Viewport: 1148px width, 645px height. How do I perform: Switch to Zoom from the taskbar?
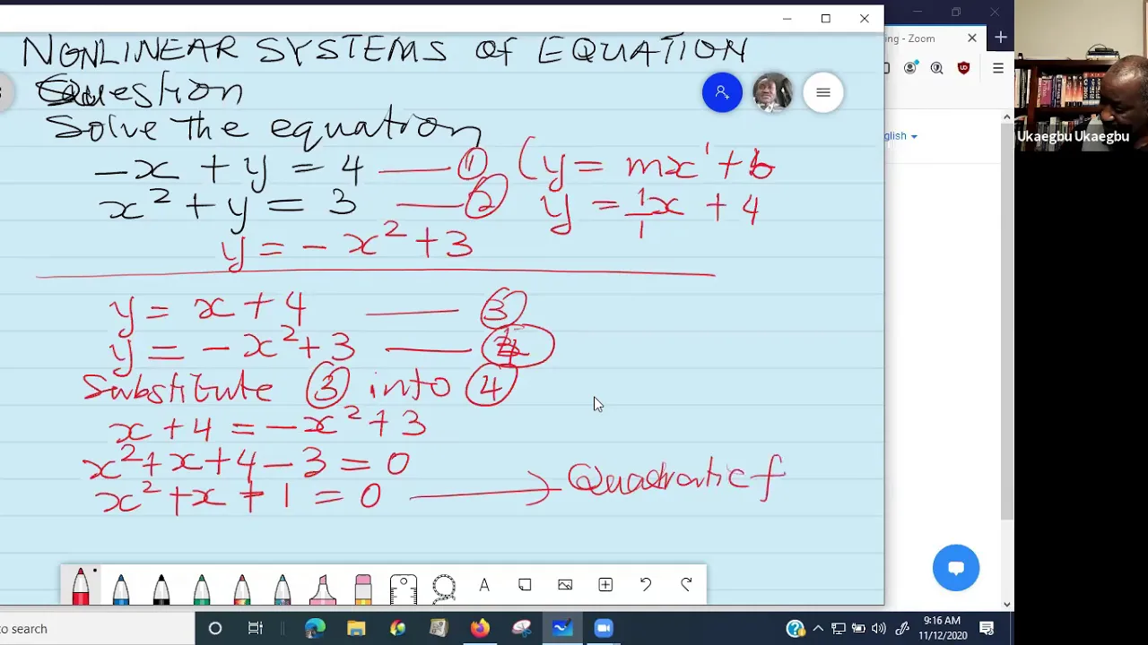tap(604, 629)
